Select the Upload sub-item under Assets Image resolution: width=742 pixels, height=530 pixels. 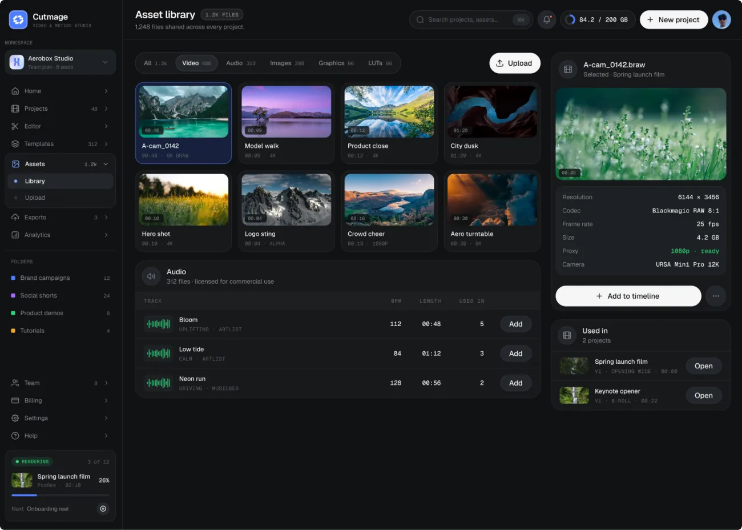coord(61,198)
